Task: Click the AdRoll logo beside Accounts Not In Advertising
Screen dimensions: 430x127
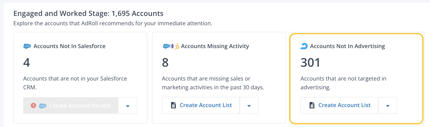Action: click(x=304, y=46)
